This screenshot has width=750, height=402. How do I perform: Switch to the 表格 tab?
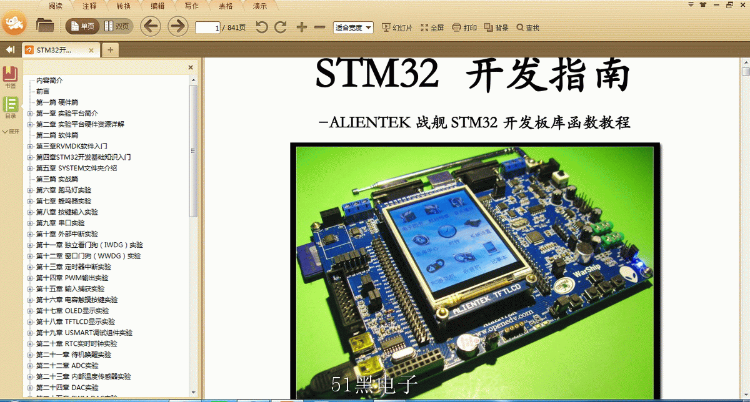[x=226, y=6]
